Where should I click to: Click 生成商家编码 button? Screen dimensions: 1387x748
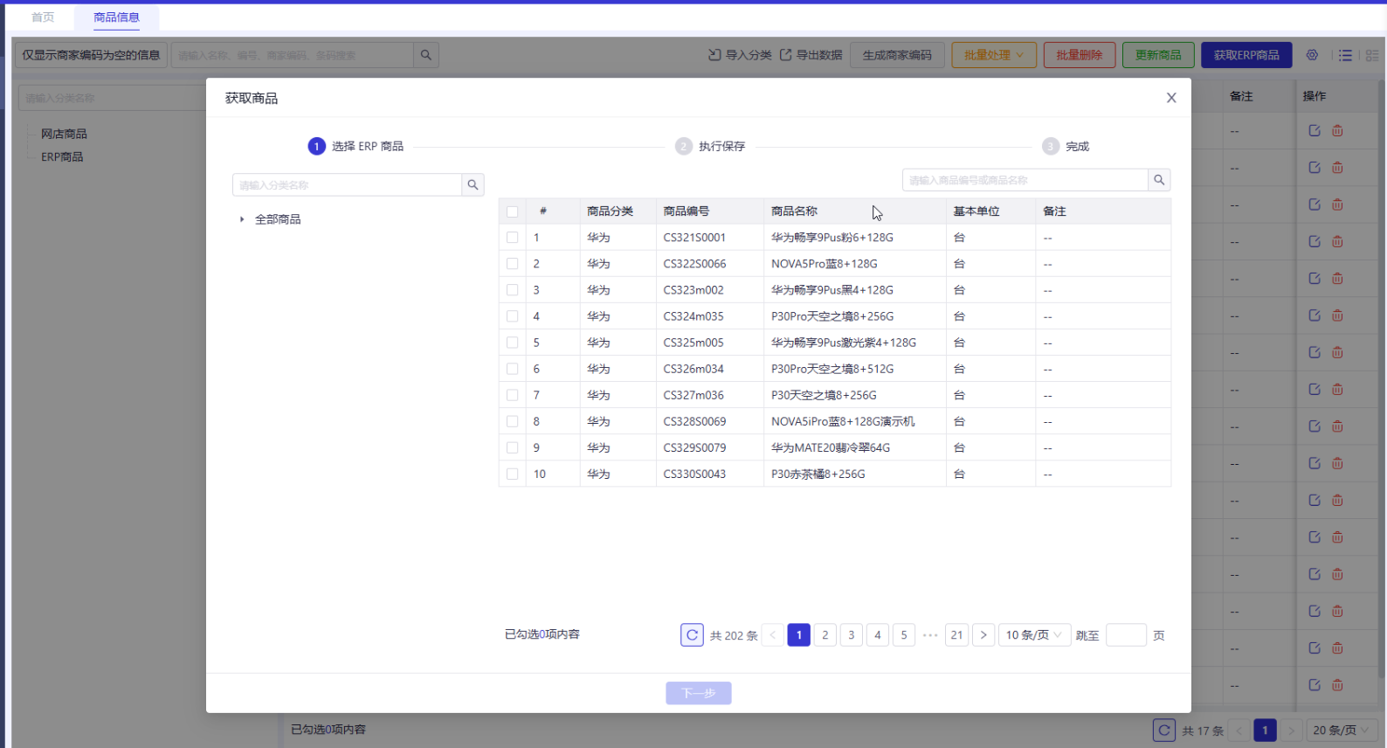(897, 55)
